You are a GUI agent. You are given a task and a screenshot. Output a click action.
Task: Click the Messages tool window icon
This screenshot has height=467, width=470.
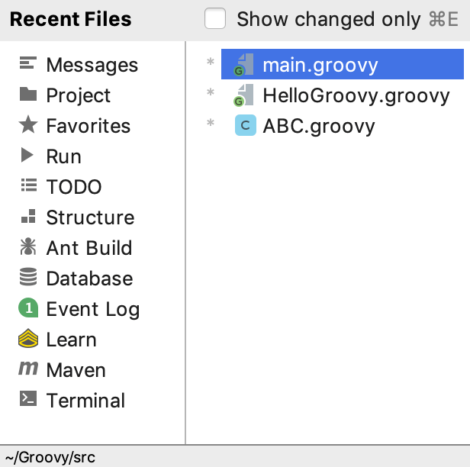[x=28, y=65]
